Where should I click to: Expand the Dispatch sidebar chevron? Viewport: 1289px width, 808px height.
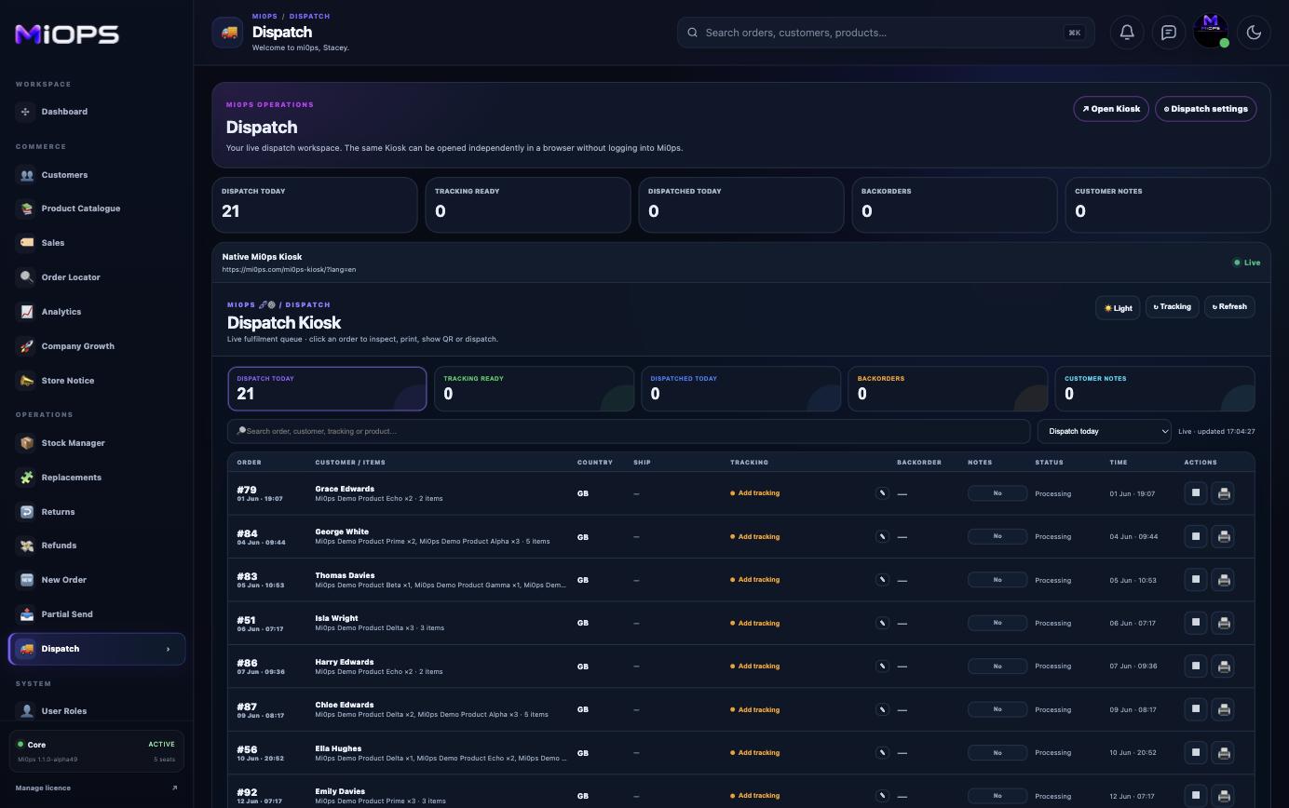168,649
